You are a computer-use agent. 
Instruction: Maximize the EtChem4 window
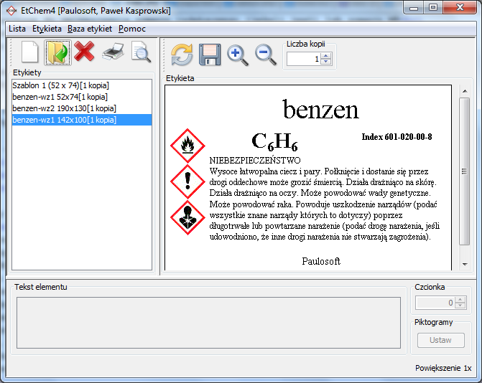coord(433,7)
